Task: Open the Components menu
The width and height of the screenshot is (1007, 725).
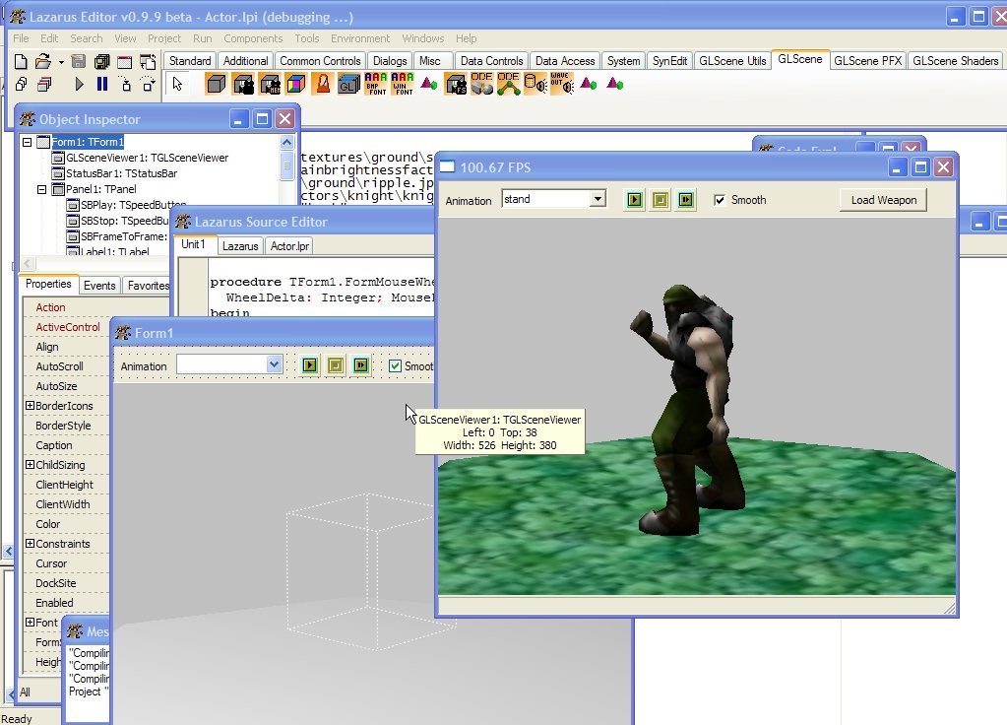Action: (253, 38)
